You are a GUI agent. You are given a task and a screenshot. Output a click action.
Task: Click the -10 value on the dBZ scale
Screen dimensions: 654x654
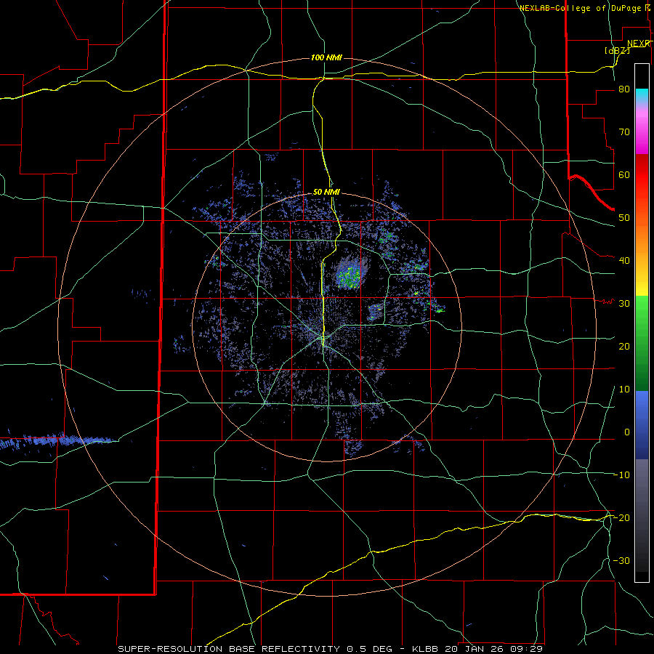(621, 475)
